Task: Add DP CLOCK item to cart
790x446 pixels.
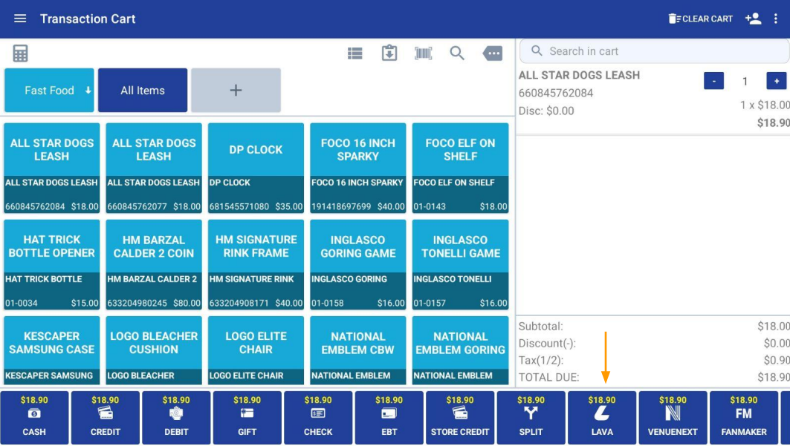Action: [x=256, y=168]
